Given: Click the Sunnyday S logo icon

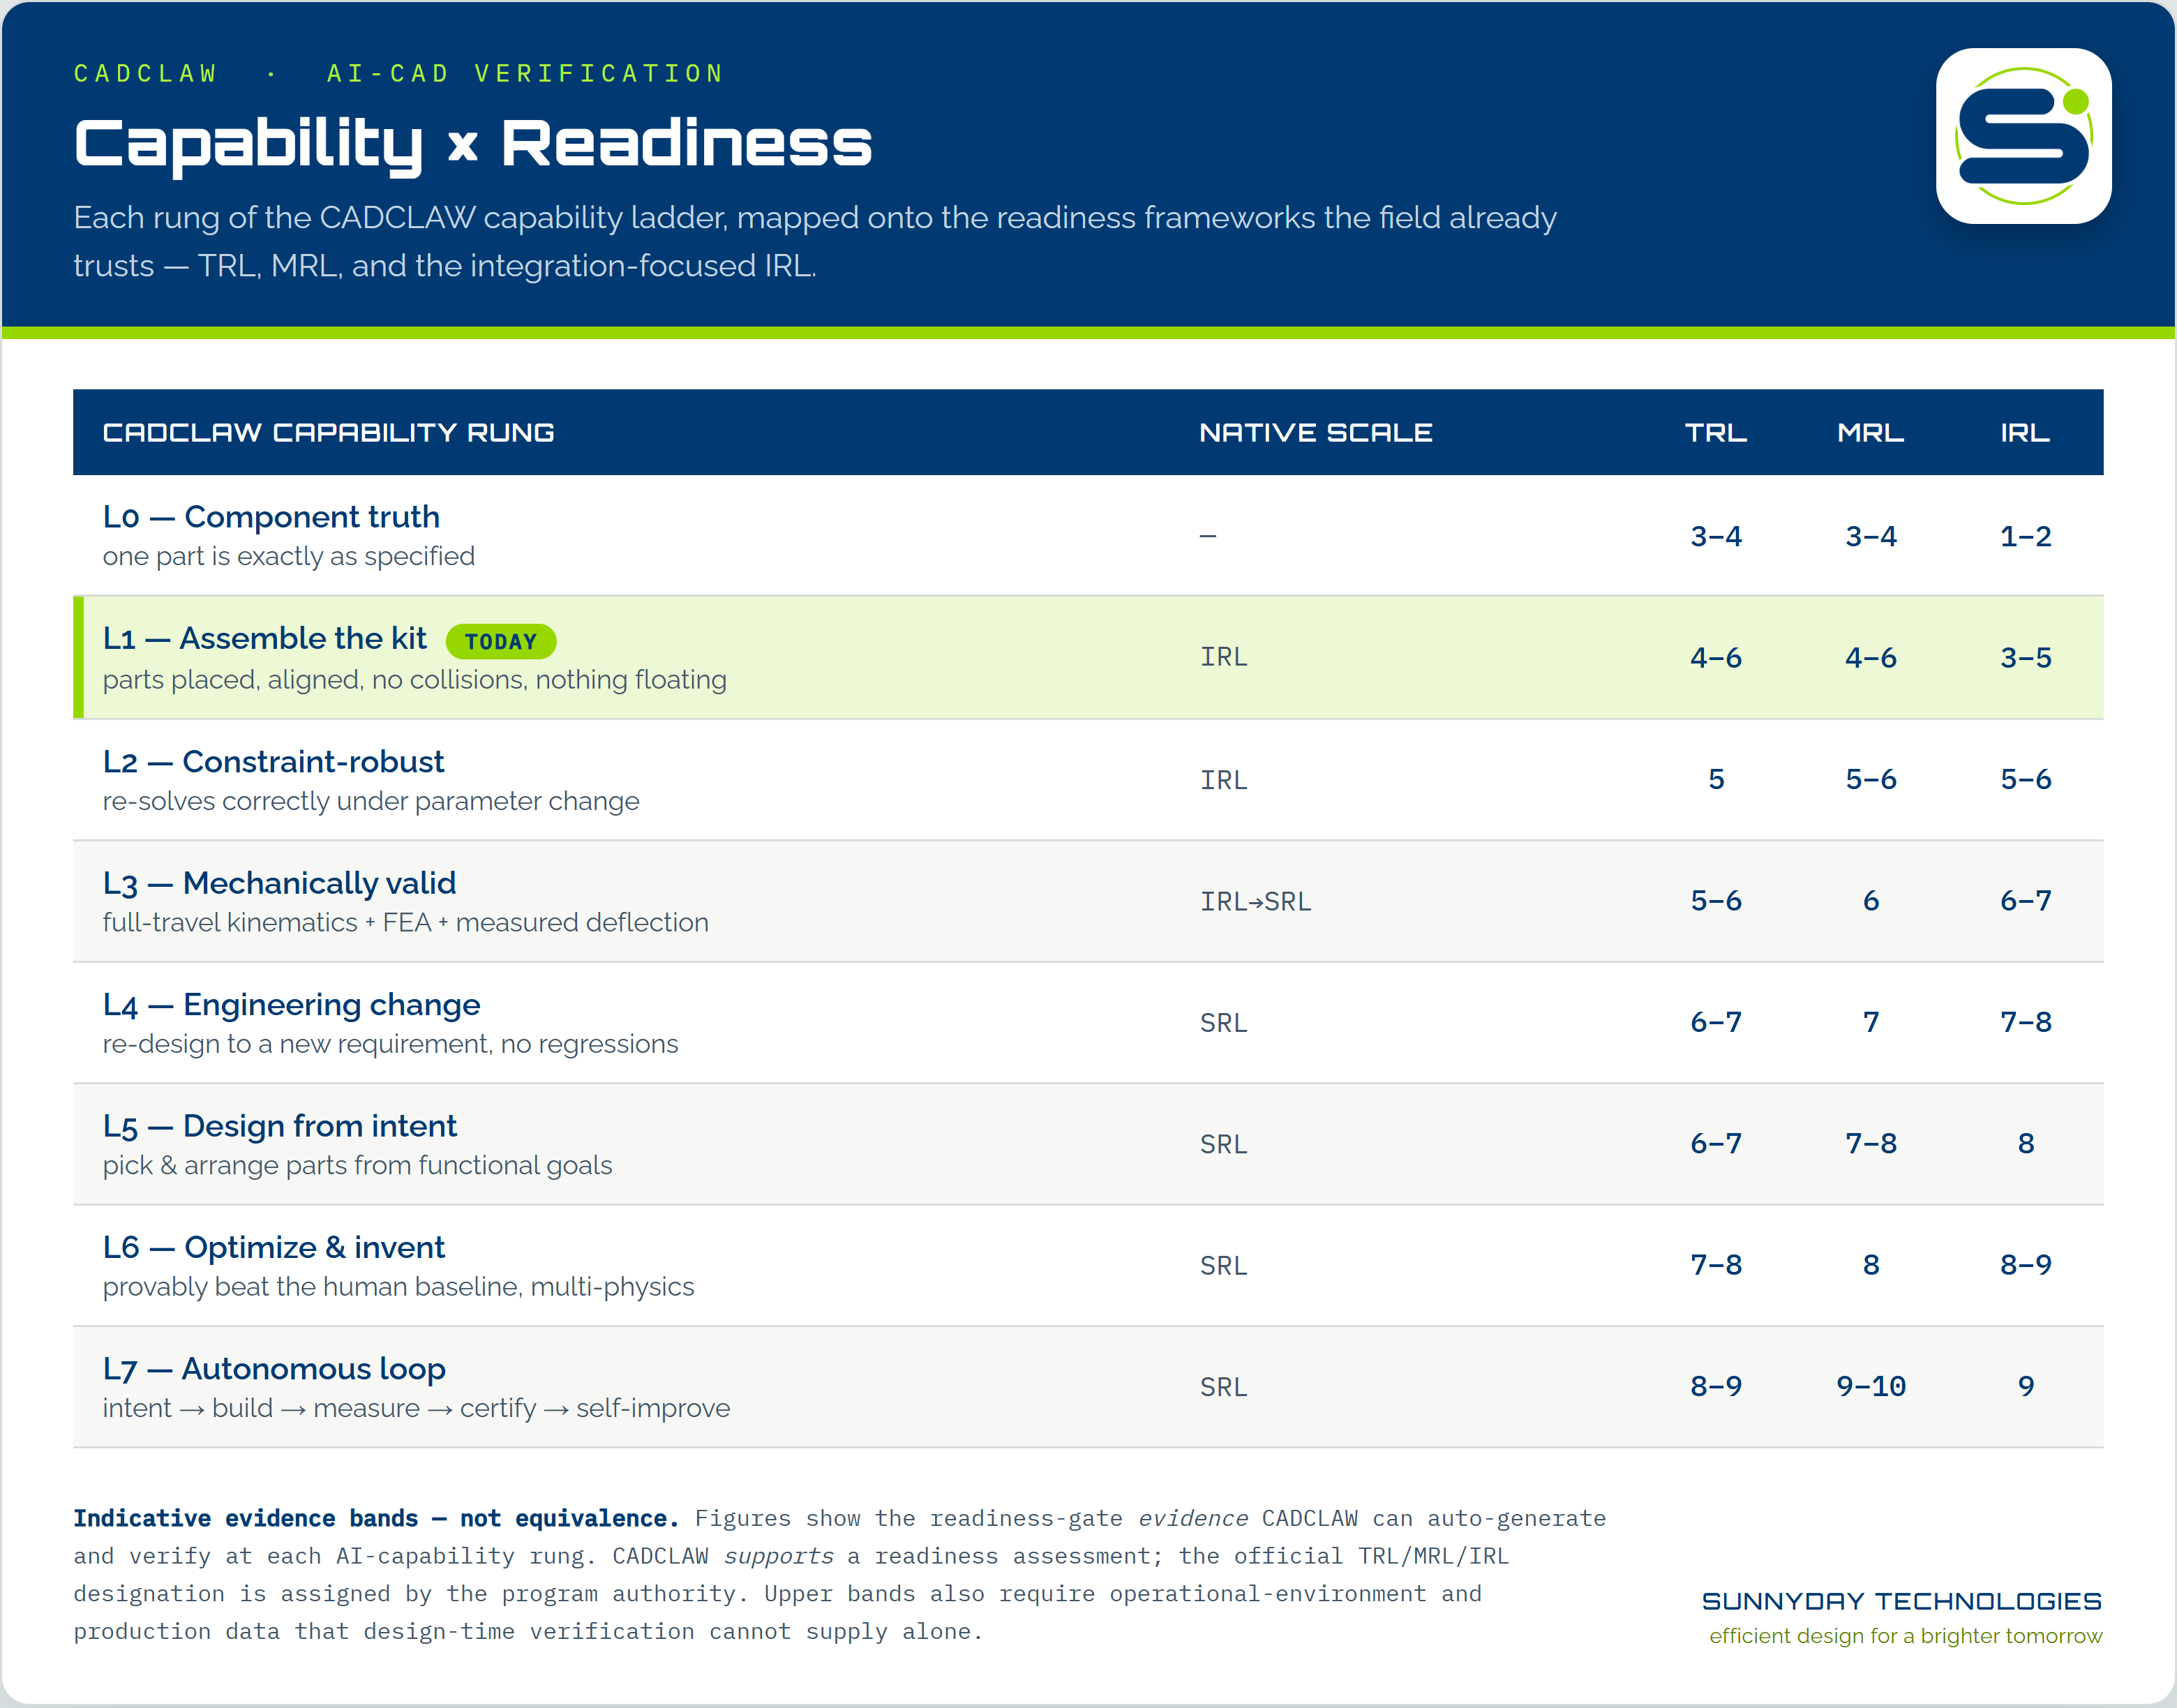Looking at the screenshot, I should pyautogui.click(x=2023, y=136).
